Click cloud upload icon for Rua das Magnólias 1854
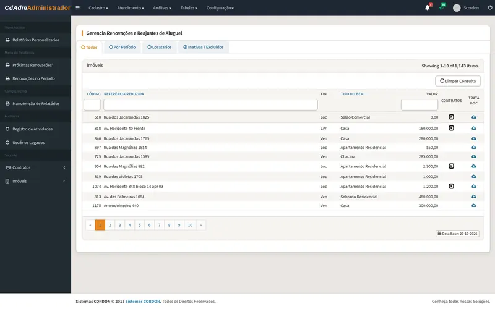The width and height of the screenshot is (495, 309). [x=473, y=148]
